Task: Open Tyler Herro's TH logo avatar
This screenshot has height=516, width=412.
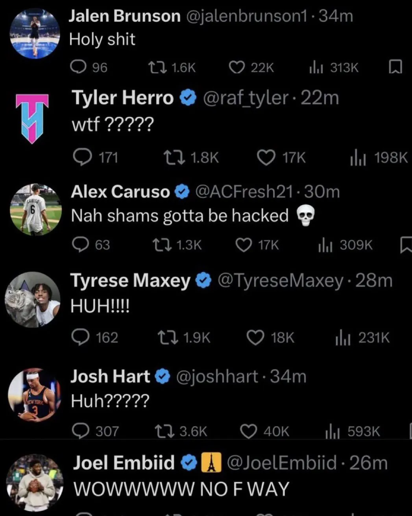Action: point(32,118)
